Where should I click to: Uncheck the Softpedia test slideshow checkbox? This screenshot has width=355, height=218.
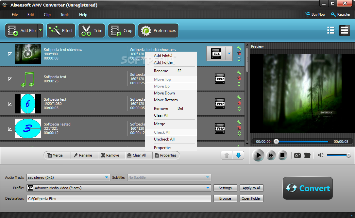point(10,54)
